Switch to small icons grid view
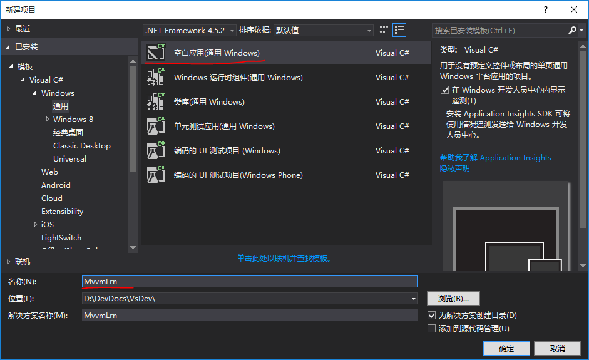The width and height of the screenshot is (589, 360). click(384, 30)
